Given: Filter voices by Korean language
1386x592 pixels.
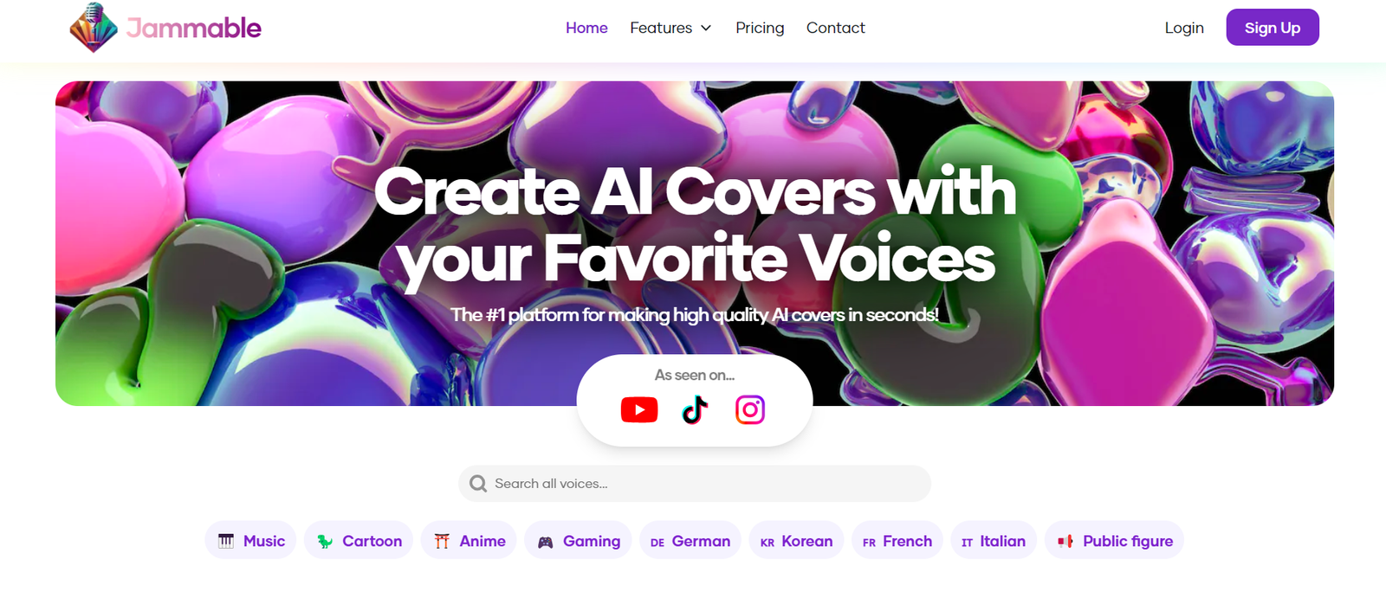Looking at the screenshot, I should click(x=796, y=541).
